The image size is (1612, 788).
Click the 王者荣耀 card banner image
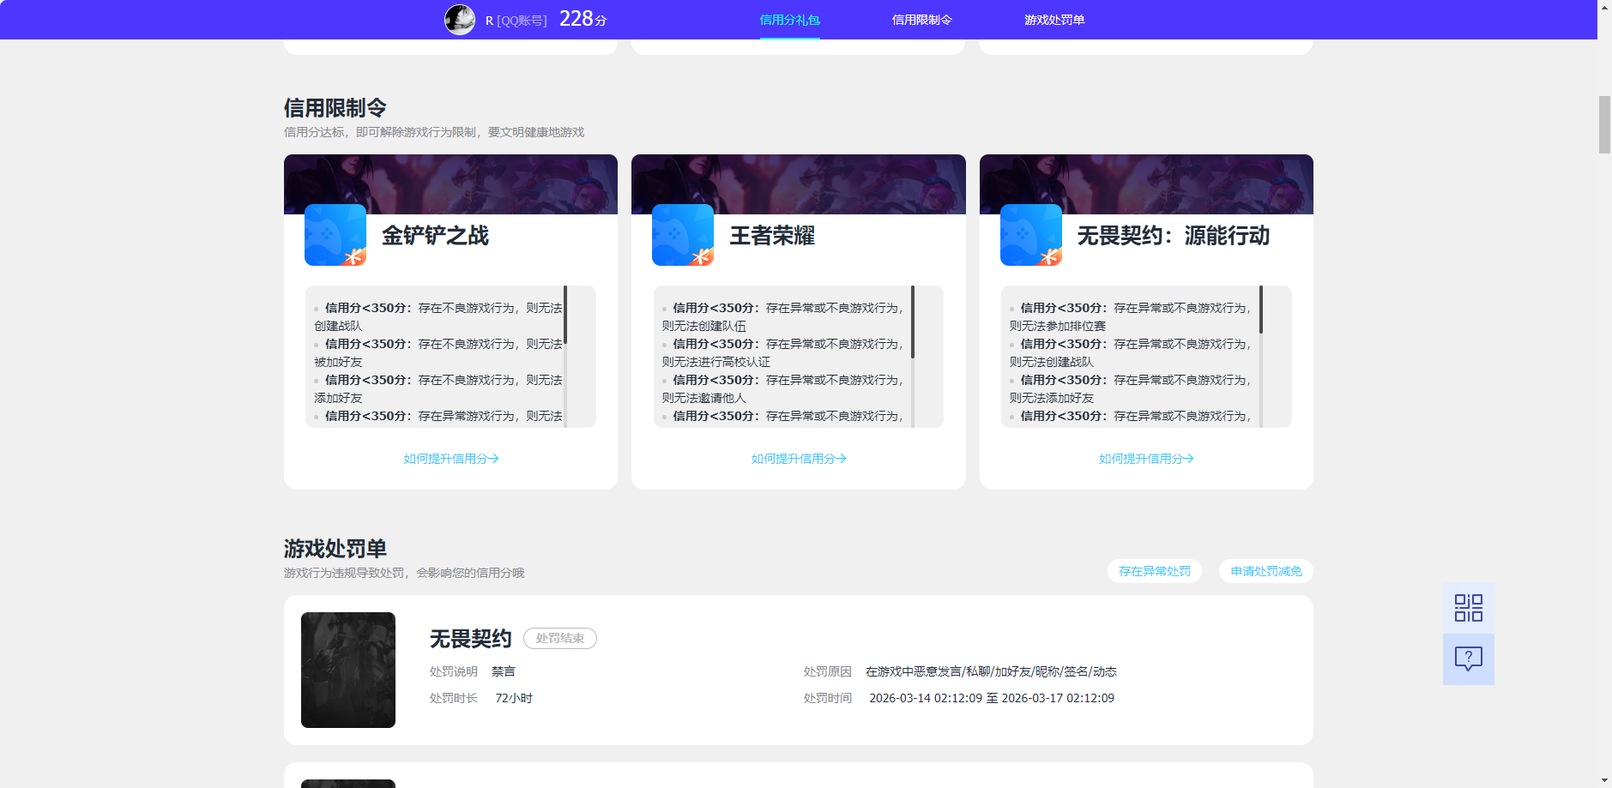pos(799,184)
